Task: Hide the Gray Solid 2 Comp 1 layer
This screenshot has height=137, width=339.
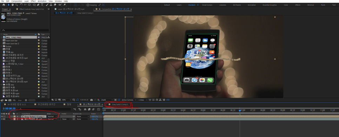Action: point(2,117)
